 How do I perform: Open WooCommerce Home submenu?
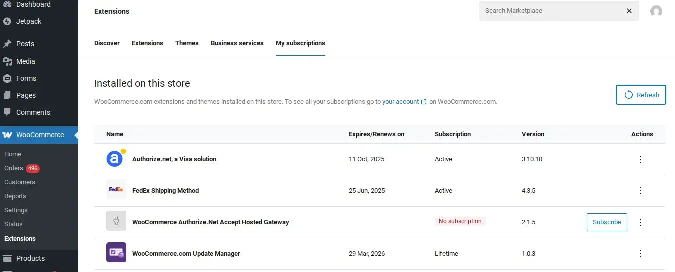click(13, 154)
